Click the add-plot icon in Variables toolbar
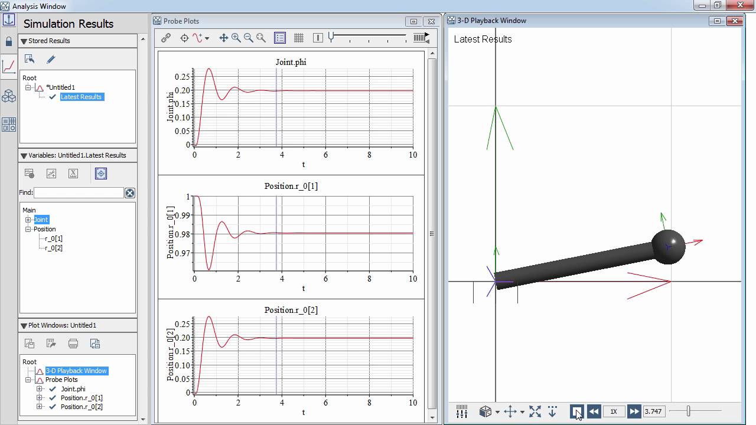 [x=51, y=174]
